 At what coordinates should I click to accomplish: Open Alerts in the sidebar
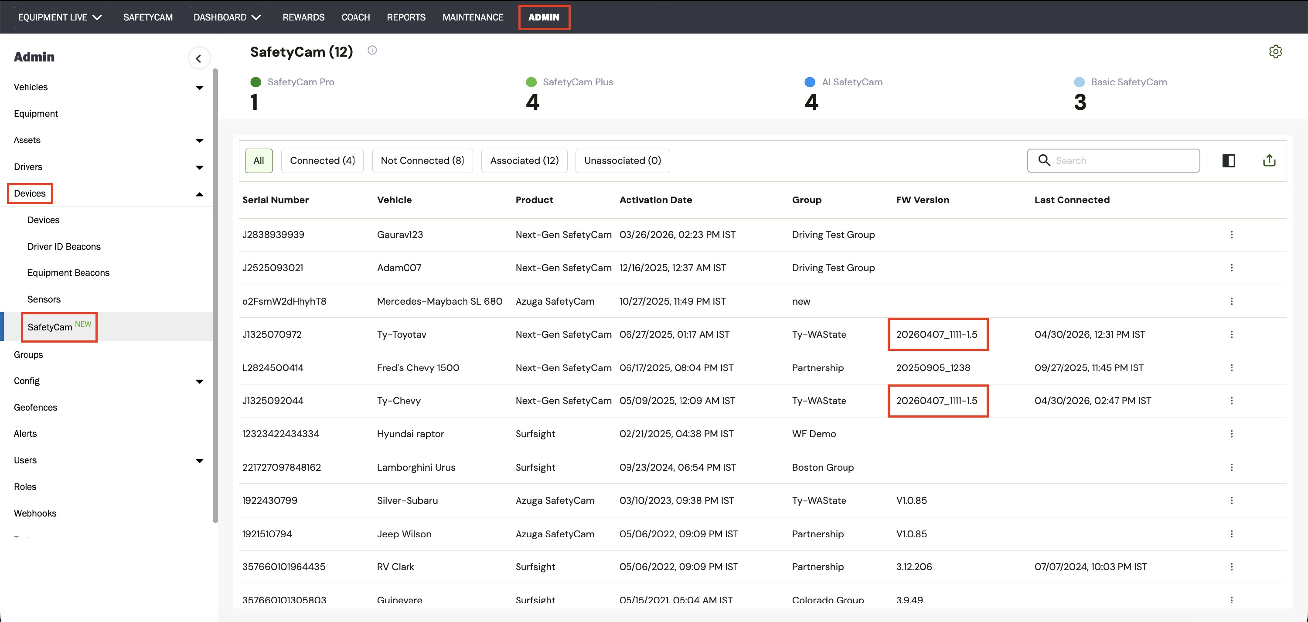click(x=25, y=434)
